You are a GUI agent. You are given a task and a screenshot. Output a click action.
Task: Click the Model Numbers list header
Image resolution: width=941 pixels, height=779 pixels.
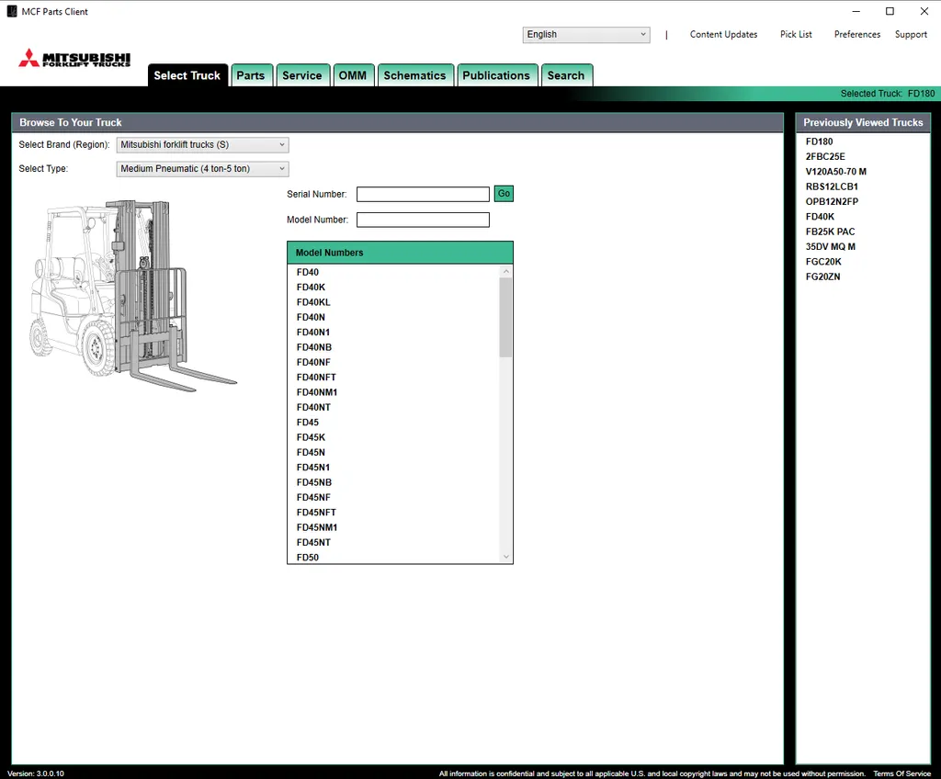(x=401, y=253)
